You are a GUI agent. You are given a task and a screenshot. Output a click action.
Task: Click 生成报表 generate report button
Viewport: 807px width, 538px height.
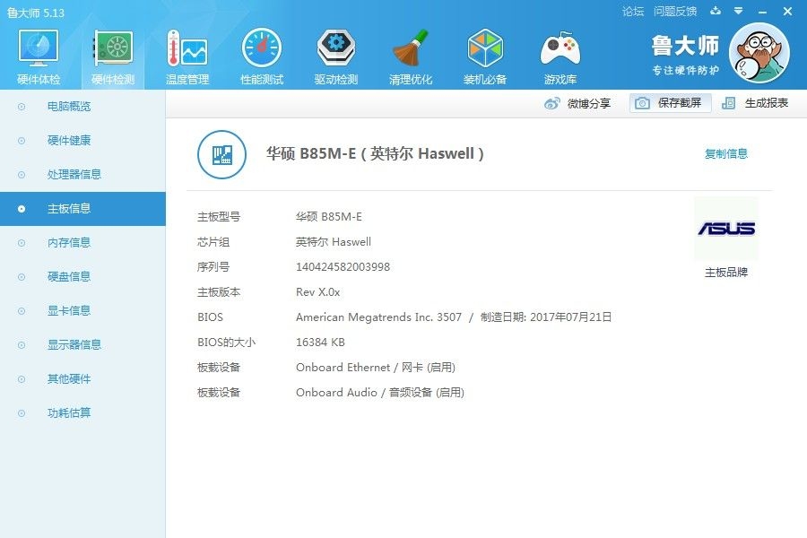click(755, 103)
